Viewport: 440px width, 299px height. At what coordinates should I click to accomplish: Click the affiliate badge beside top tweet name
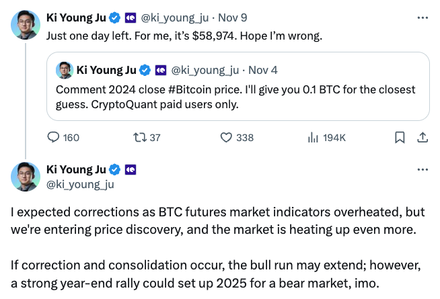click(130, 17)
